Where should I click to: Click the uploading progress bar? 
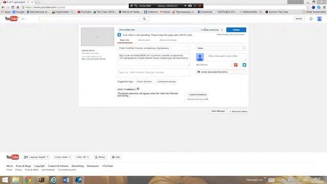click(x=171, y=30)
